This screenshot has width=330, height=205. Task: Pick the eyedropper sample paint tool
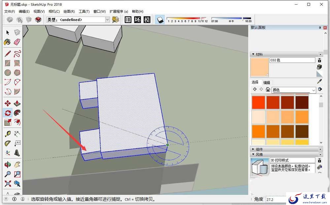point(319,82)
